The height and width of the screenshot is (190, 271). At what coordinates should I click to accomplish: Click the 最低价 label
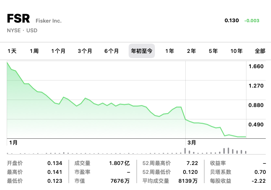(15, 181)
